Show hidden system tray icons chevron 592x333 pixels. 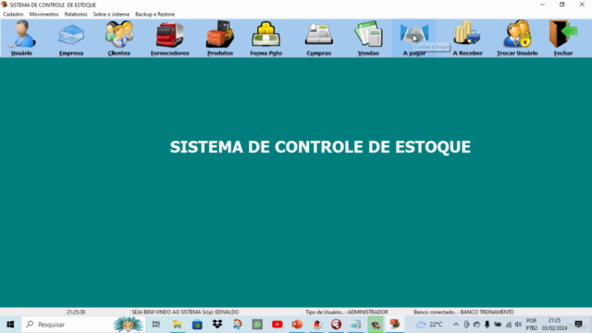click(456, 325)
